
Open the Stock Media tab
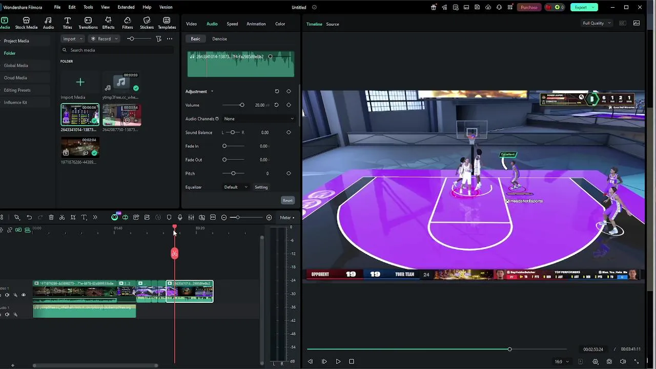pyautogui.click(x=26, y=24)
